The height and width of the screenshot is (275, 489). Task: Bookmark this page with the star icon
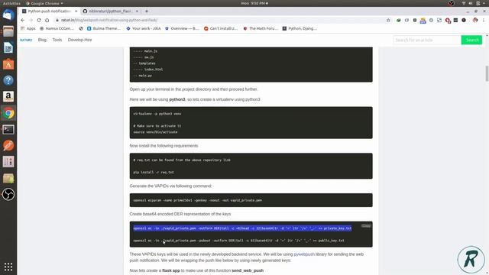tap(388, 20)
